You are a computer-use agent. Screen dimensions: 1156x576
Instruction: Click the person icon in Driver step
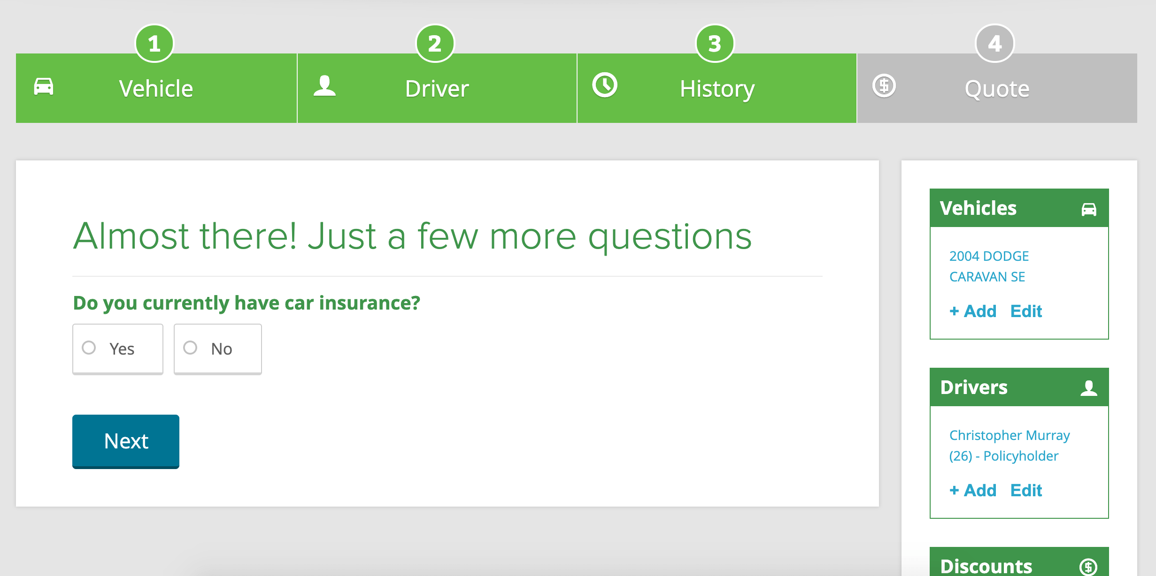click(x=324, y=86)
